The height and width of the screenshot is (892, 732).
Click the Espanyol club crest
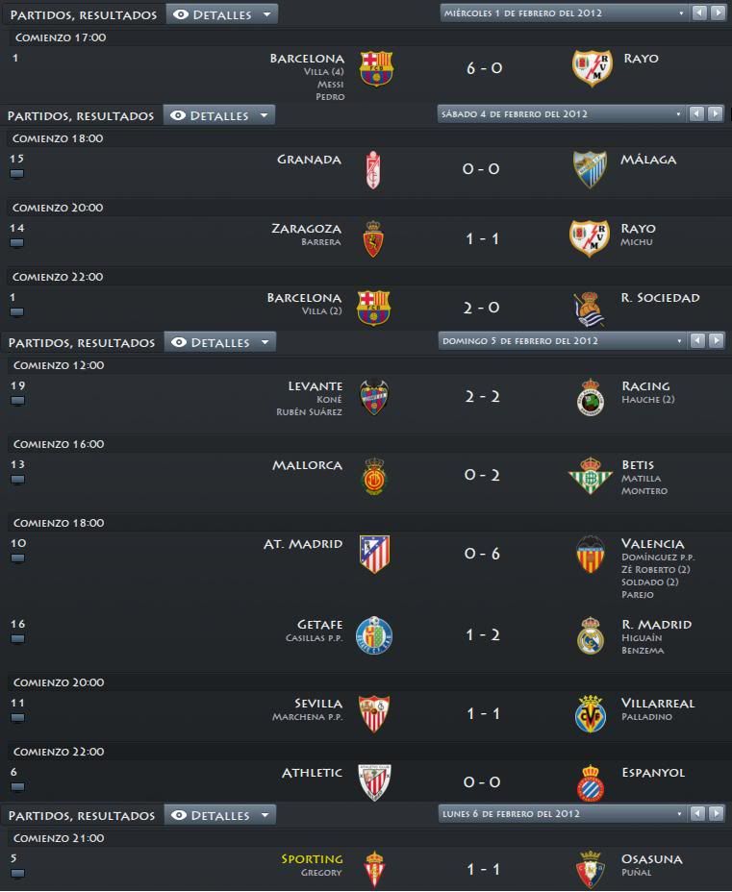click(591, 782)
